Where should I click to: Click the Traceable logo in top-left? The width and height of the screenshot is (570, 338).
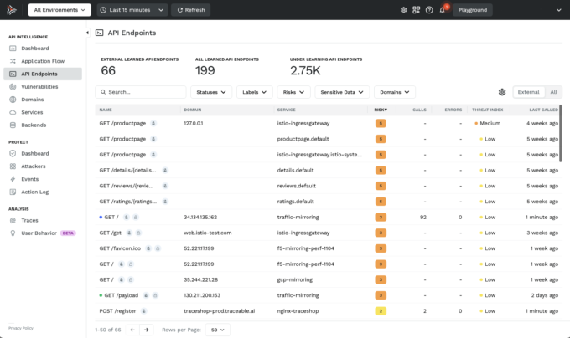click(12, 10)
